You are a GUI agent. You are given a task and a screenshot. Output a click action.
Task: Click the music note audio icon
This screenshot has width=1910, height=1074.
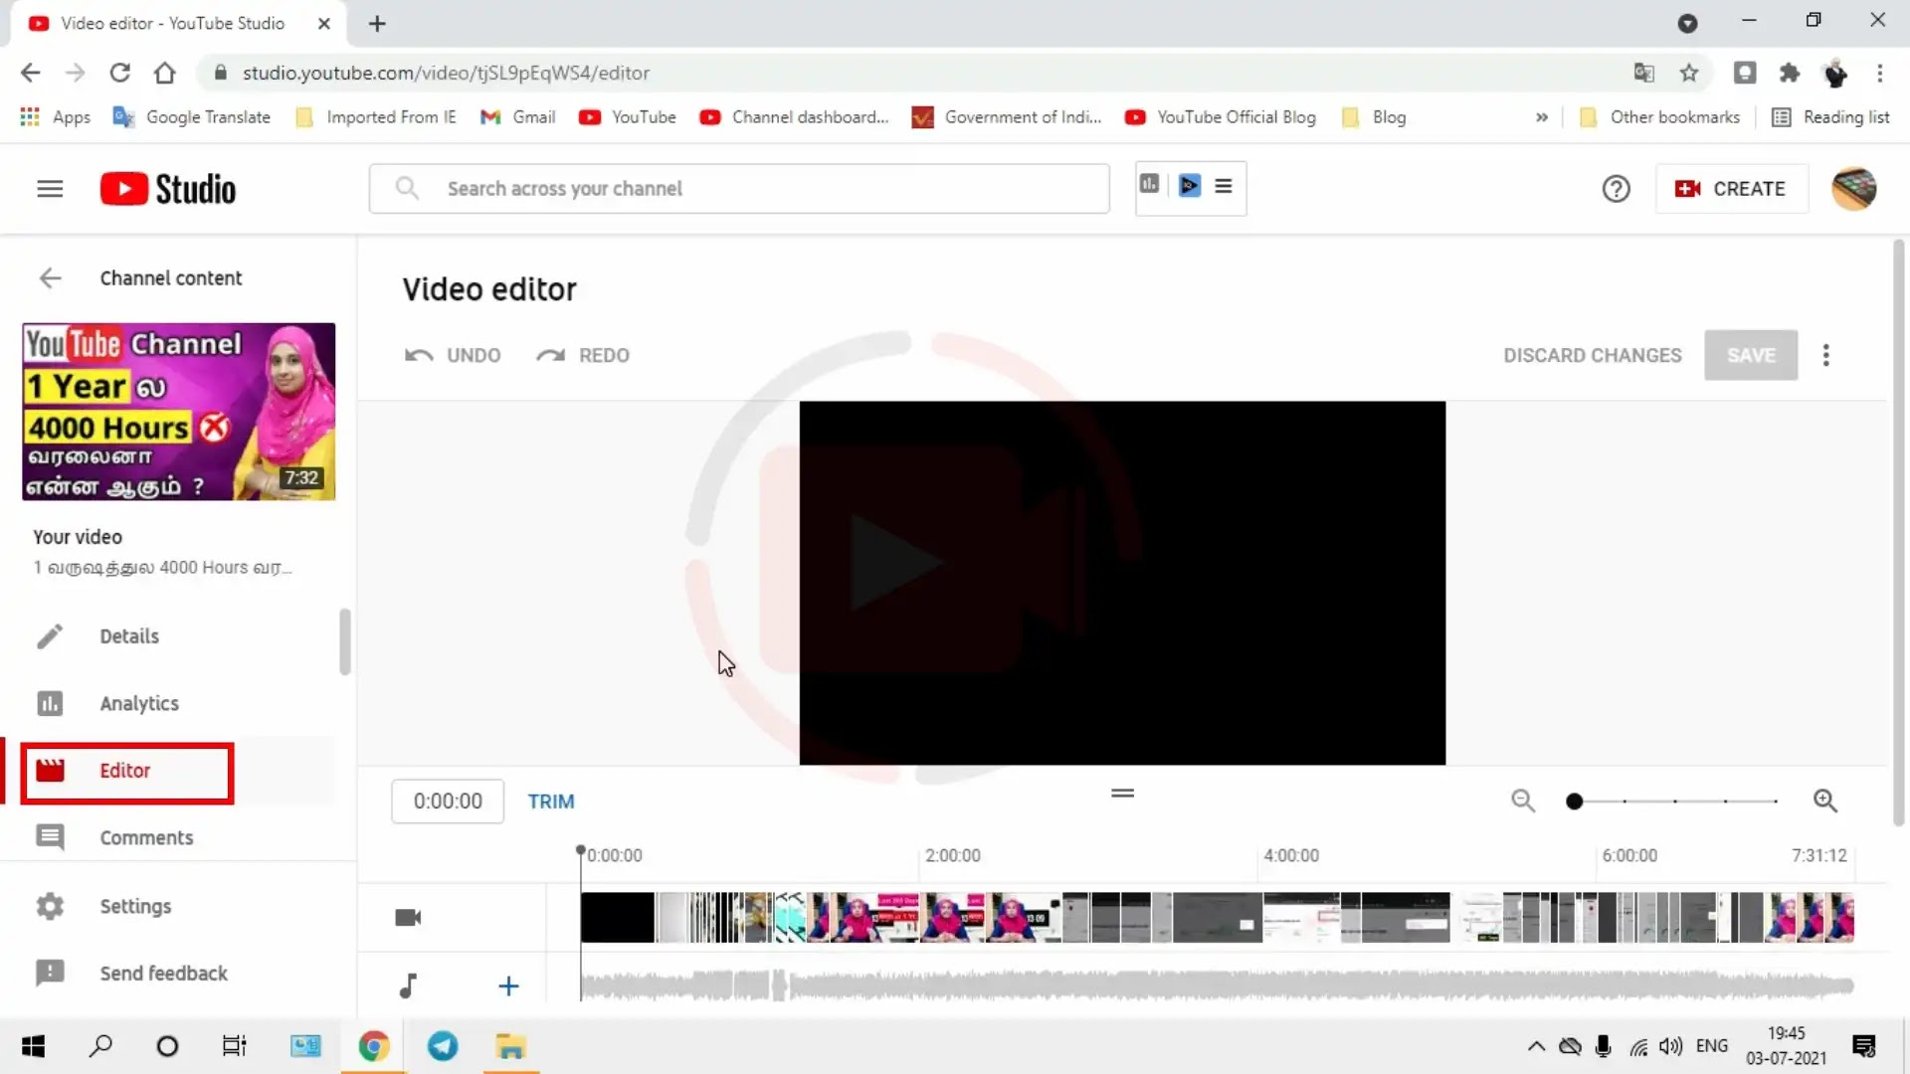[408, 985]
